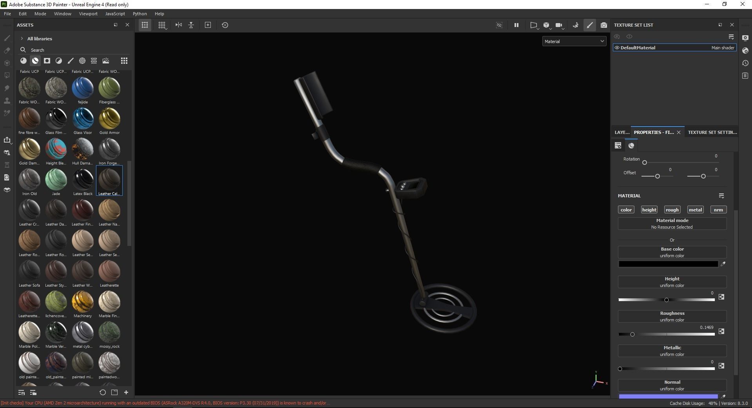752x408 pixels.
Task: Filter assets by Alphas icon
Action: coord(82,61)
